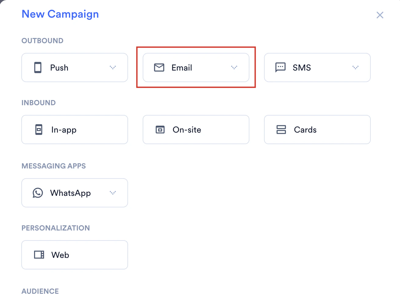Choose the SMS label text

point(302,68)
